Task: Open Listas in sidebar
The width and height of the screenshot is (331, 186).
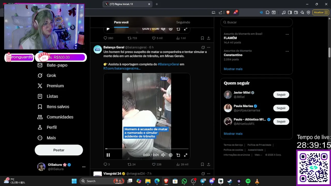Action: [48, 96]
